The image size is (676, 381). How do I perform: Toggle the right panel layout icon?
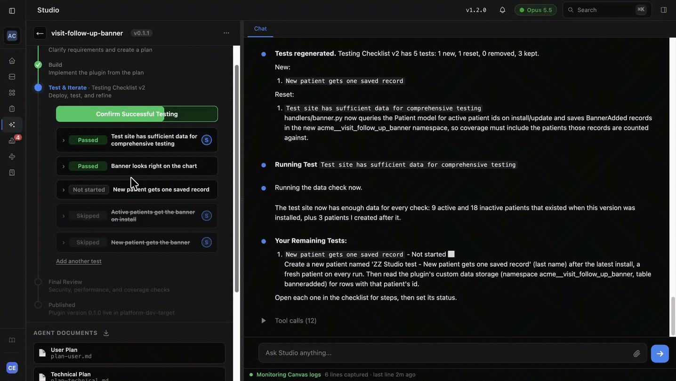[664, 10]
